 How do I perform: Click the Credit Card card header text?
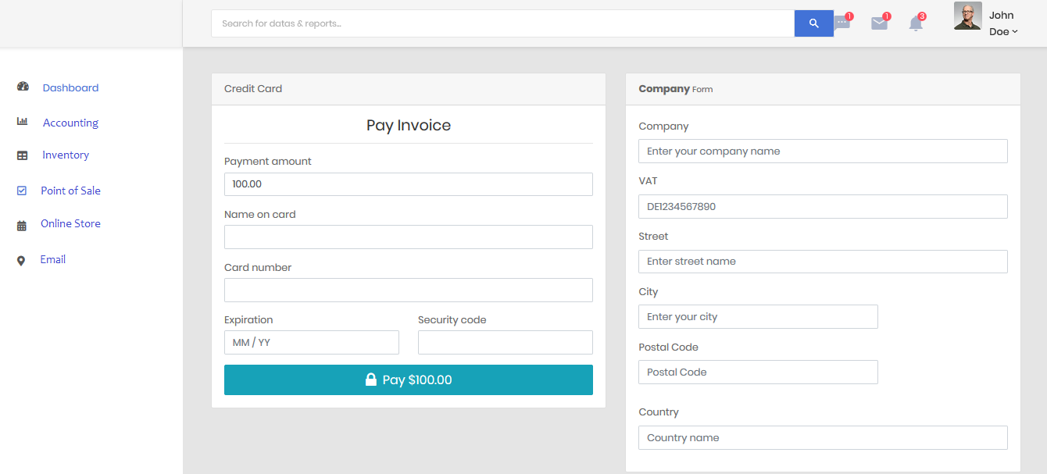tap(253, 88)
